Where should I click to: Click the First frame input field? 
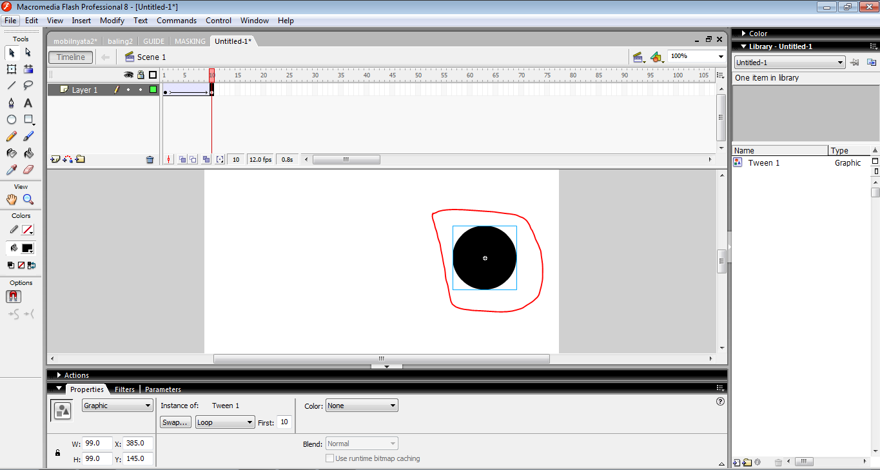point(284,422)
